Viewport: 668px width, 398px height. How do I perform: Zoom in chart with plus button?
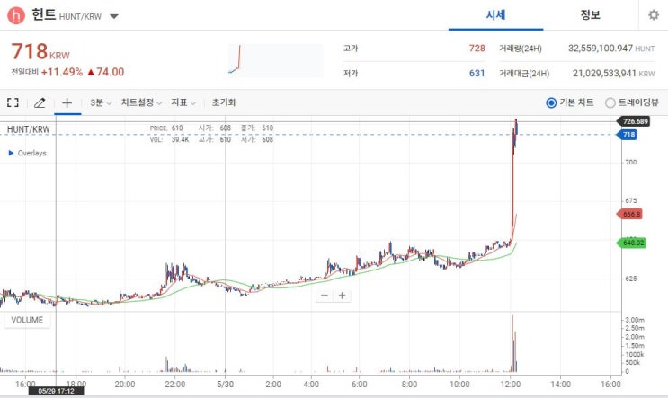click(x=343, y=296)
